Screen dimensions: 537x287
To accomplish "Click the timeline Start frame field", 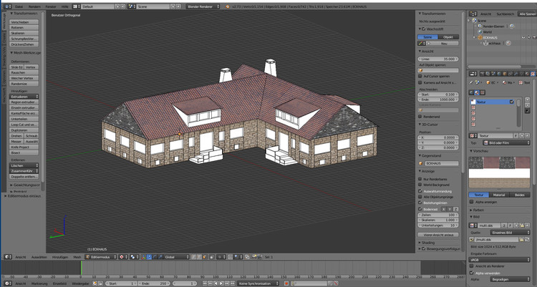I will (x=121, y=283).
